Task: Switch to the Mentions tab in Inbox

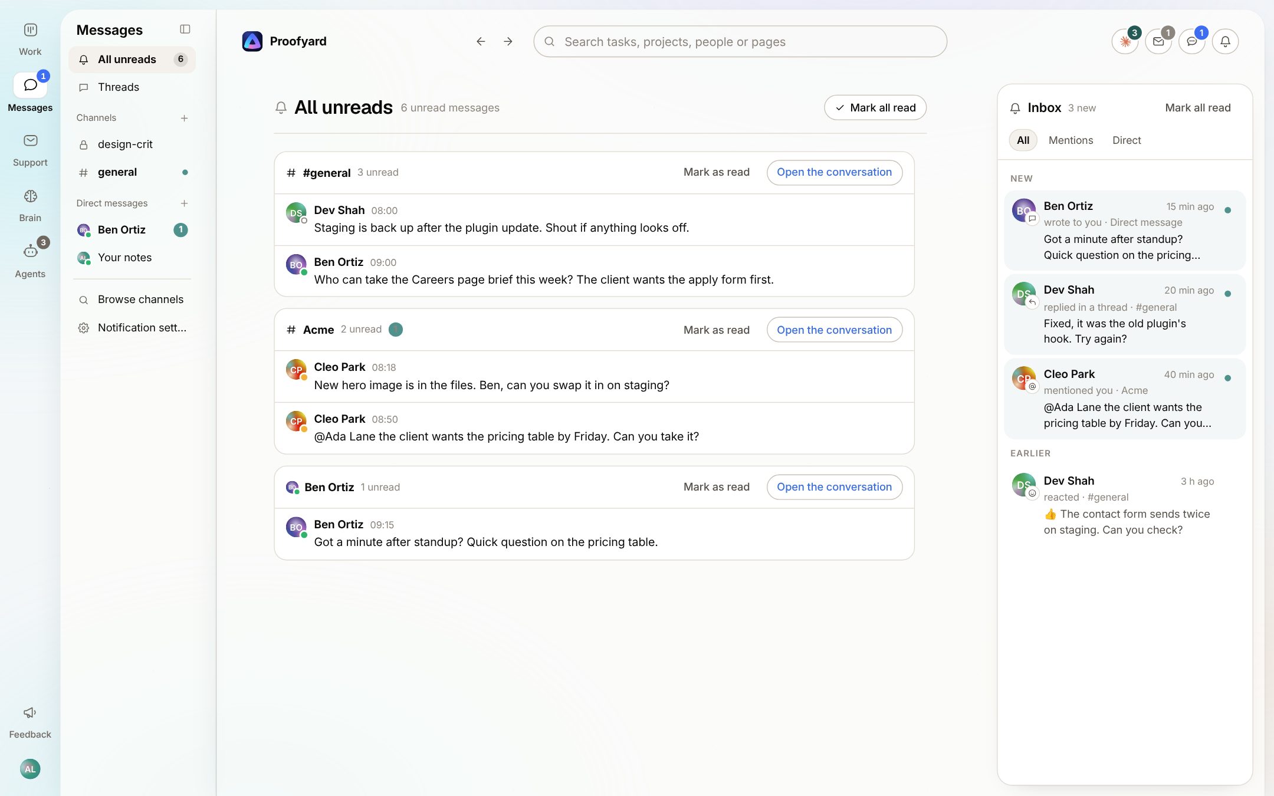Action: click(1071, 140)
